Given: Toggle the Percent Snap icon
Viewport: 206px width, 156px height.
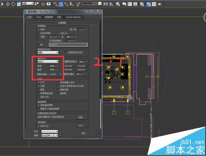Looking at the screenshot, I should tap(66, 4).
